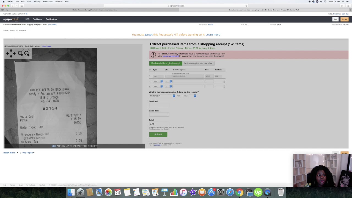The height and width of the screenshot is (198, 352).
Task: Open Photos app in dock
Action: (x=108, y=192)
